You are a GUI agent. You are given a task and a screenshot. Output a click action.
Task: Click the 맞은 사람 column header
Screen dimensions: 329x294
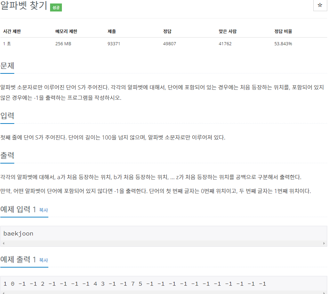pyautogui.click(x=228, y=31)
